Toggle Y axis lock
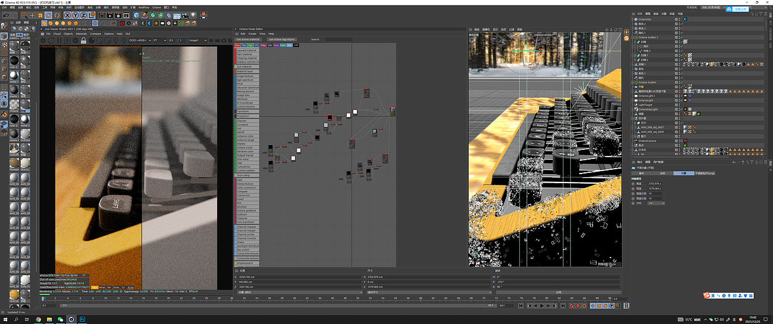This screenshot has width=773, height=324. tap(75, 15)
